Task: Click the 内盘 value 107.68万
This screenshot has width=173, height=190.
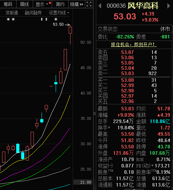Action: click(x=160, y=153)
